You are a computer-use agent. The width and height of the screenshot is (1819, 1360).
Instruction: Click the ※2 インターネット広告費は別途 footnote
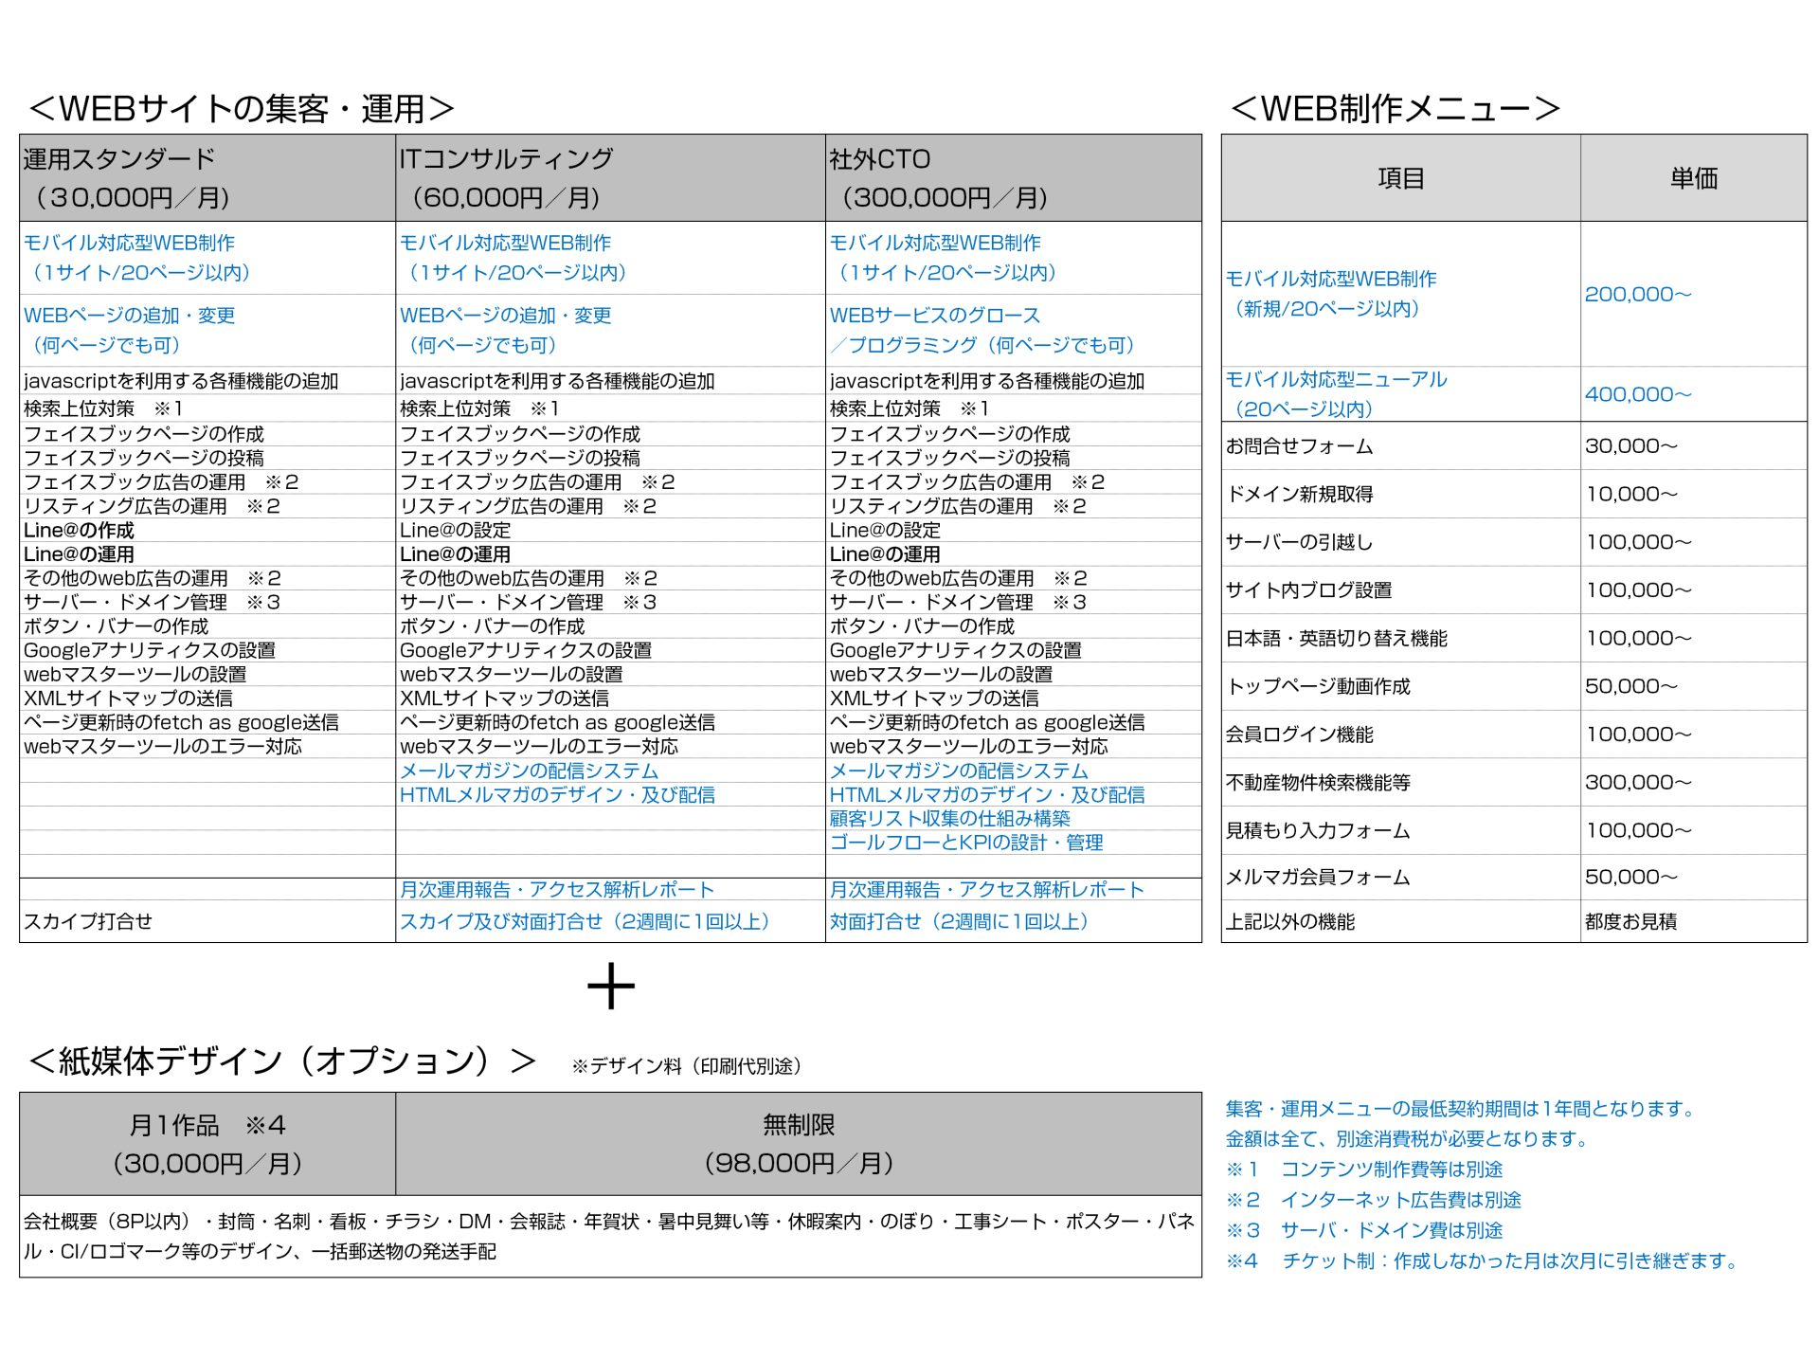tap(1374, 1200)
